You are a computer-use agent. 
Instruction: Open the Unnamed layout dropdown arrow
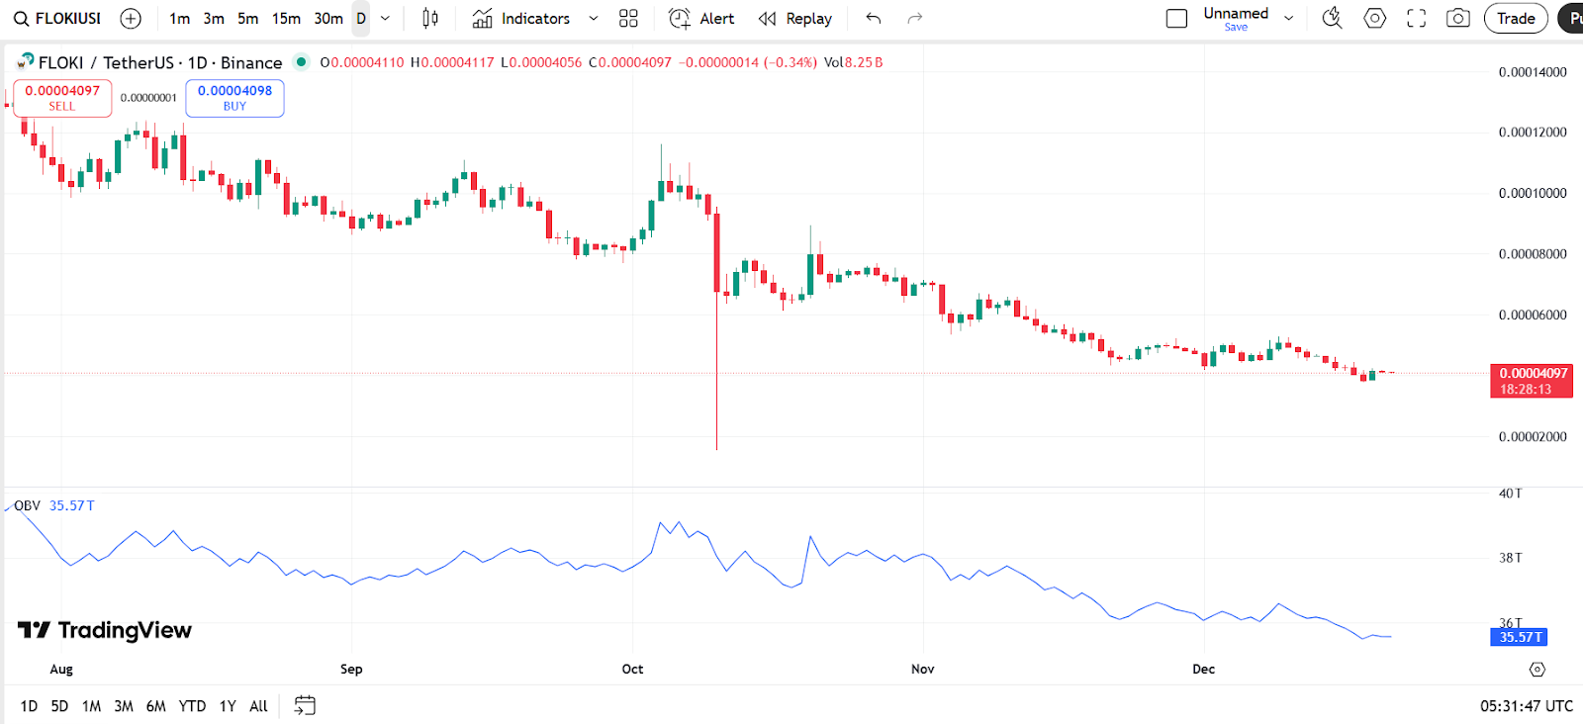click(x=1289, y=19)
